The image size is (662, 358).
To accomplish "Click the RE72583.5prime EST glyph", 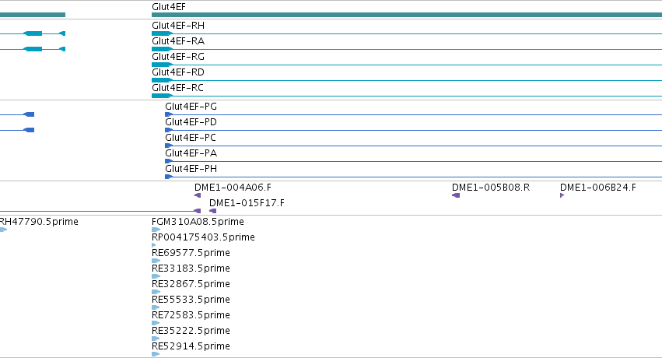I will click(156, 323).
